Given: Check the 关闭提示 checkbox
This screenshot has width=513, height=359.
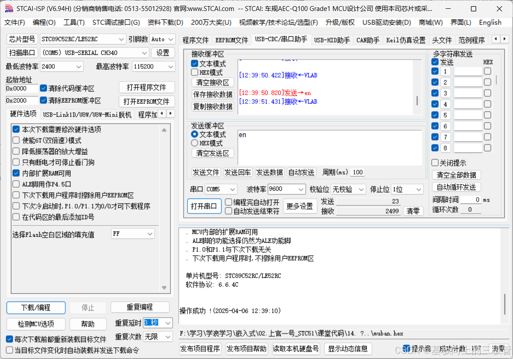Looking at the screenshot, I should (x=435, y=163).
